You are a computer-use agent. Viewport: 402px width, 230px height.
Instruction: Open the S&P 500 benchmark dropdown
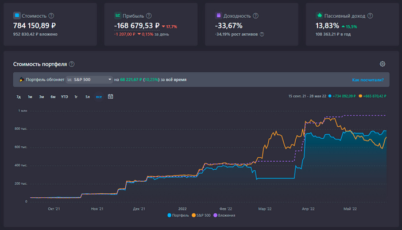click(89, 79)
